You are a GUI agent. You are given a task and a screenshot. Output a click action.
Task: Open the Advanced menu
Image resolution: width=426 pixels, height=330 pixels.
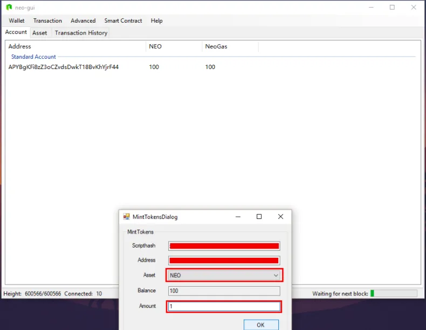(83, 20)
